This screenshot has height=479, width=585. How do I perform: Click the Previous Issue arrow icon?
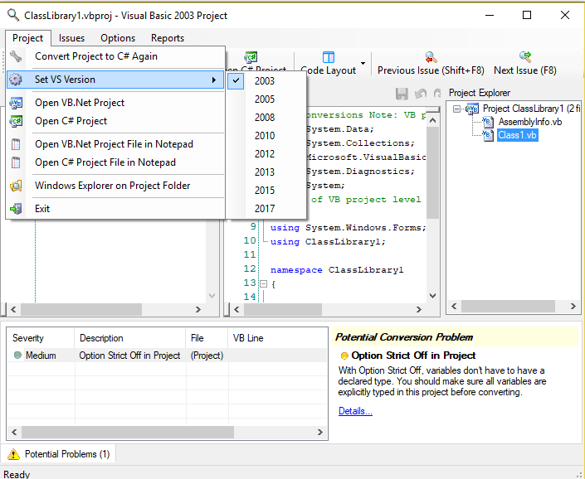point(431,57)
